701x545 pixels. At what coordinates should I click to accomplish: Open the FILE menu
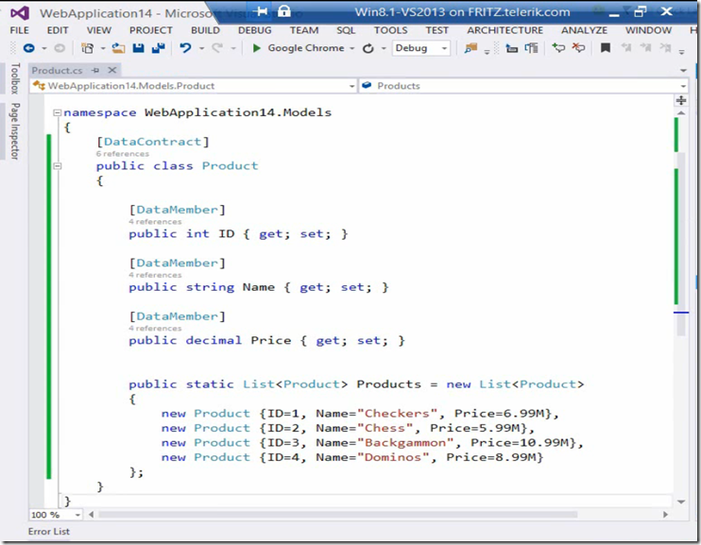click(x=20, y=30)
